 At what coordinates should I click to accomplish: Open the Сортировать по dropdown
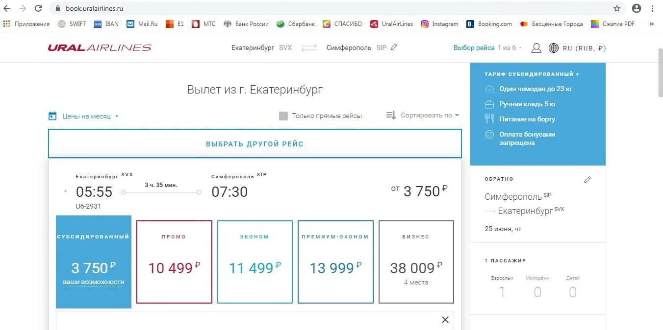[423, 116]
